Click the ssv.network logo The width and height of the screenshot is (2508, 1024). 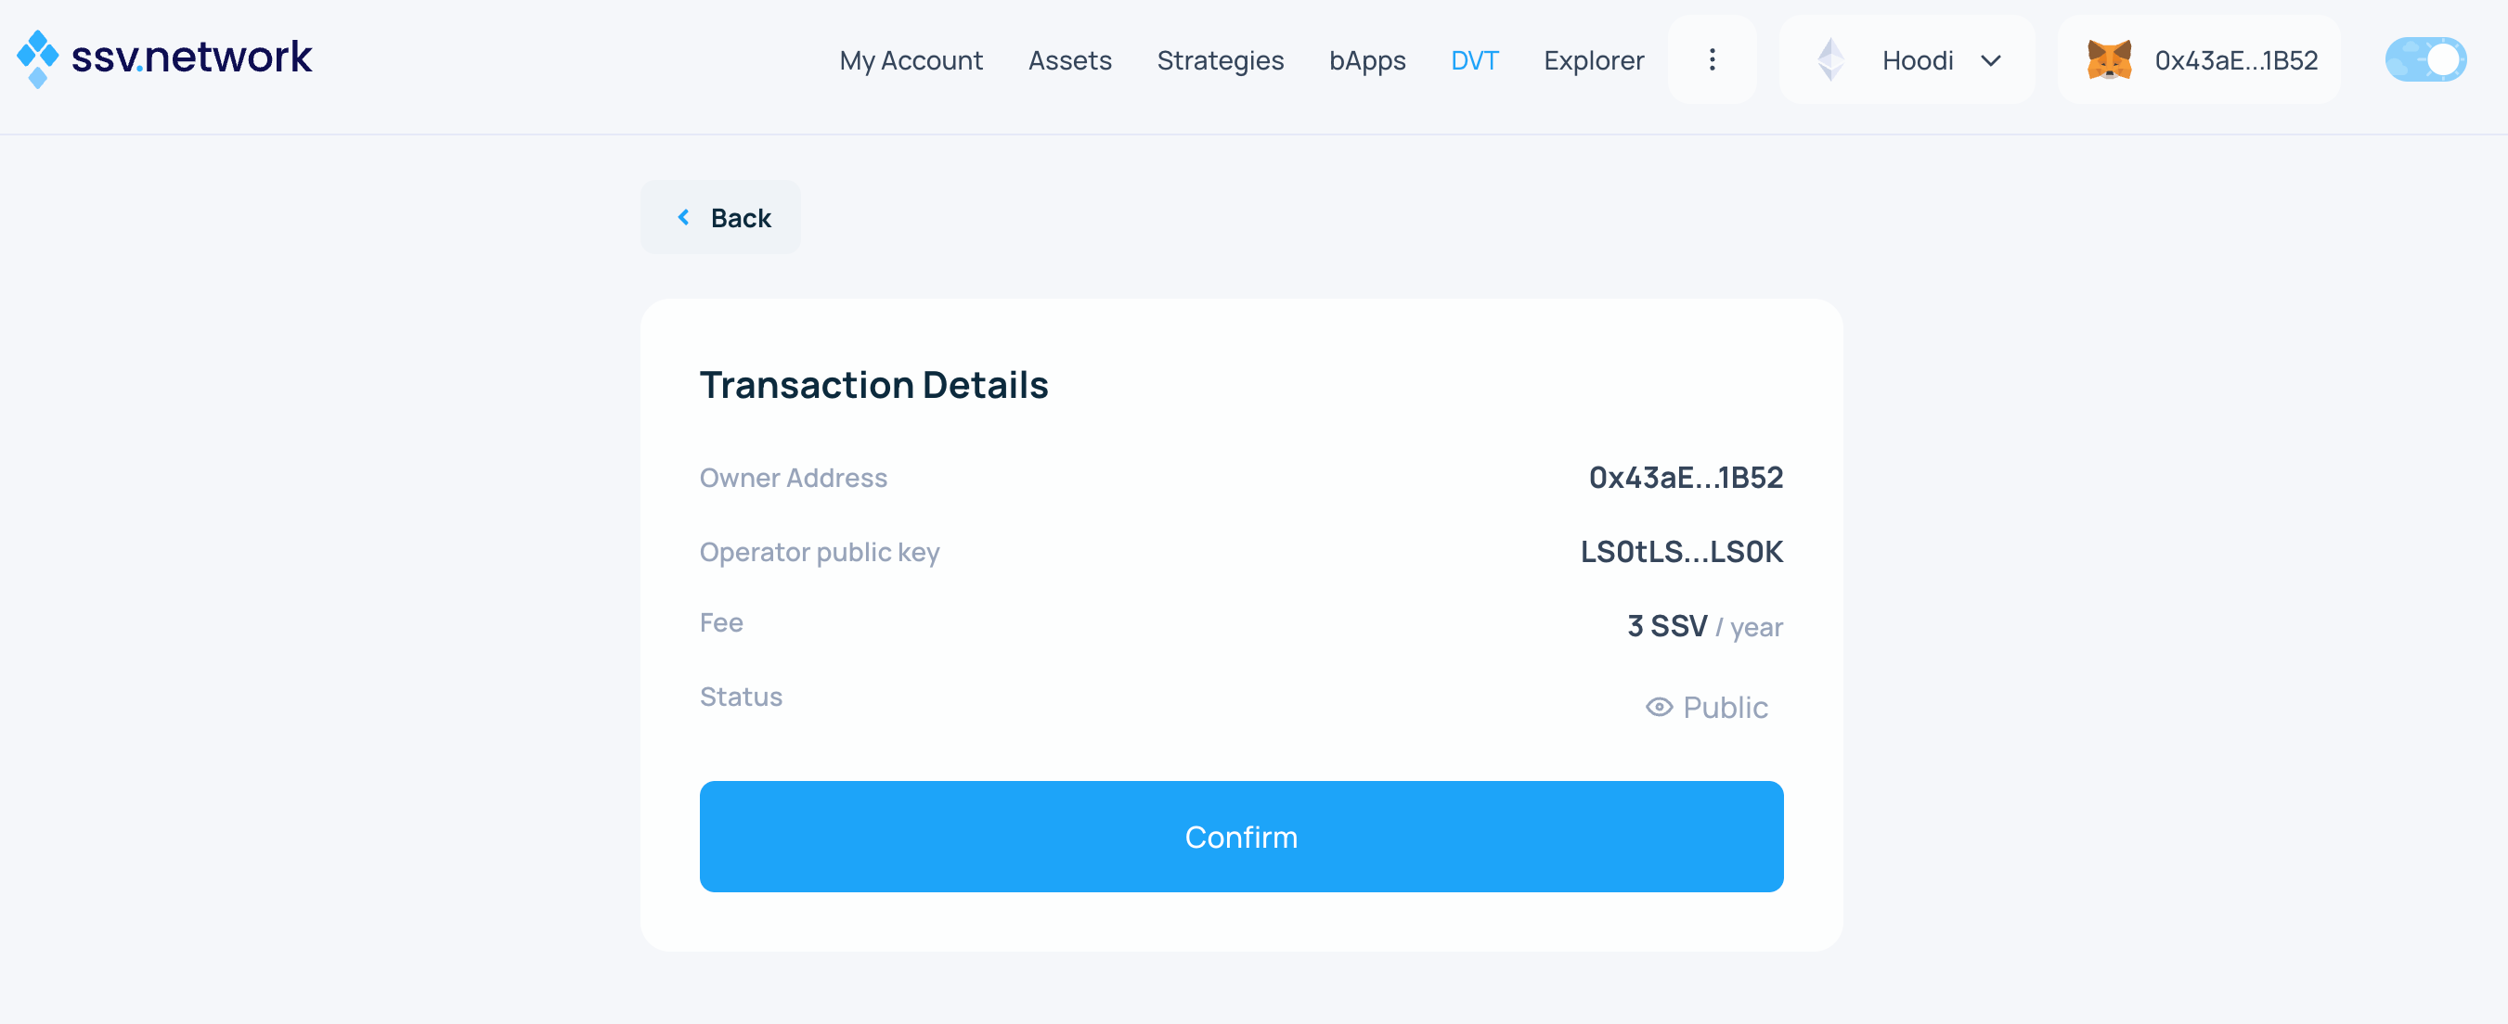[164, 58]
